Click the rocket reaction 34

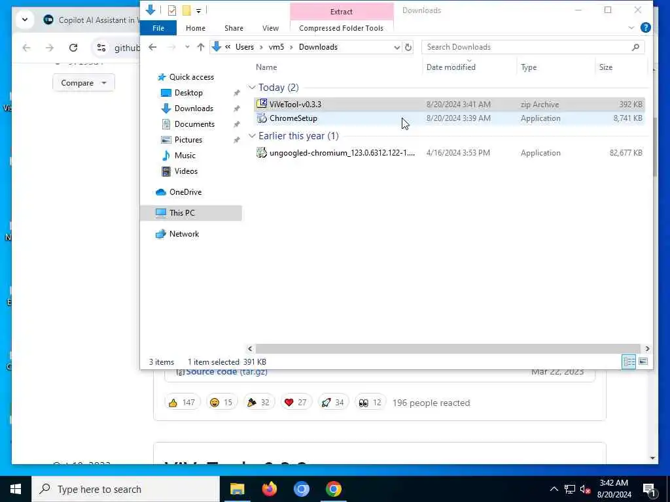(x=333, y=403)
